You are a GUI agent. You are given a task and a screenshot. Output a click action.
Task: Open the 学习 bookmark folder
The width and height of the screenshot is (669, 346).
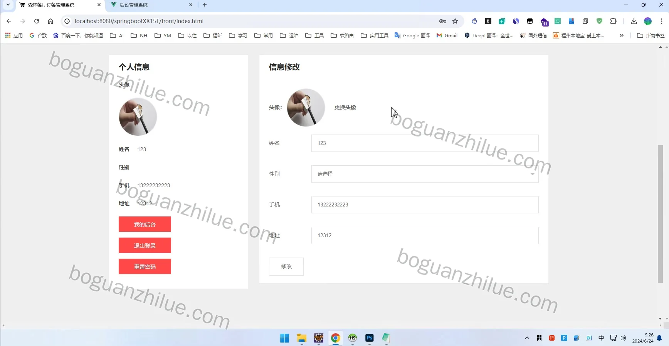click(238, 35)
